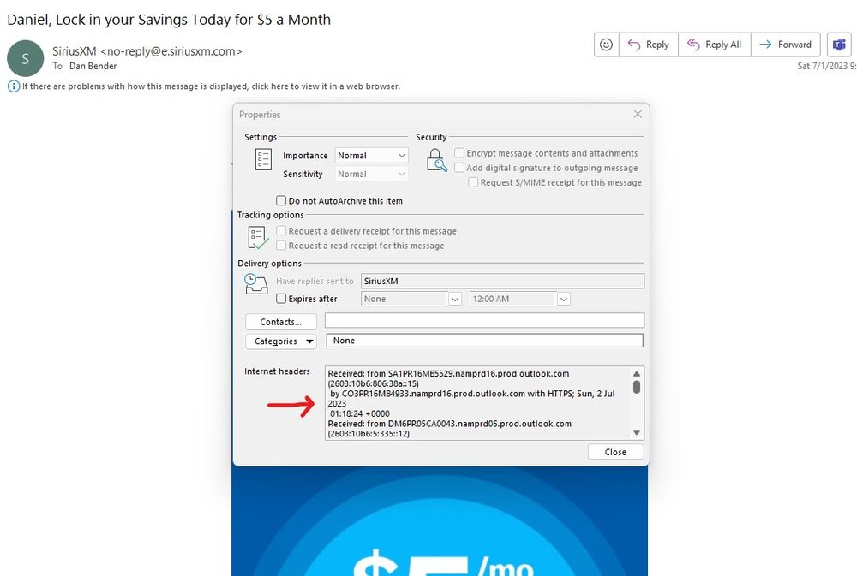Enable Do not AutoArchive this item
Screen dimensions: 857x576
tap(281, 201)
